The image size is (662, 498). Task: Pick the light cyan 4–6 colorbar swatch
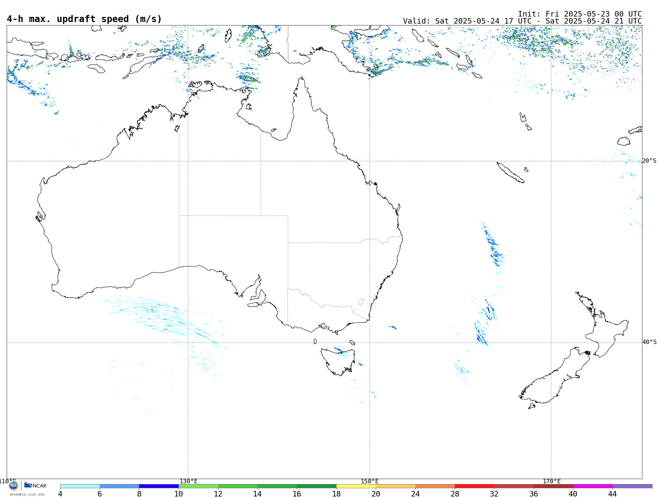pos(80,486)
